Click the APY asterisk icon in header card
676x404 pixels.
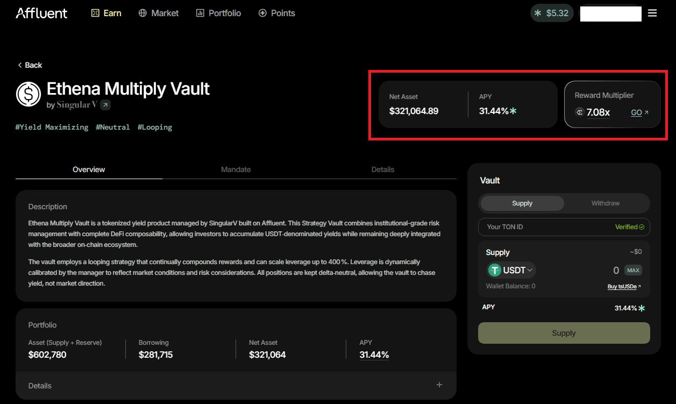click(513, 111)
